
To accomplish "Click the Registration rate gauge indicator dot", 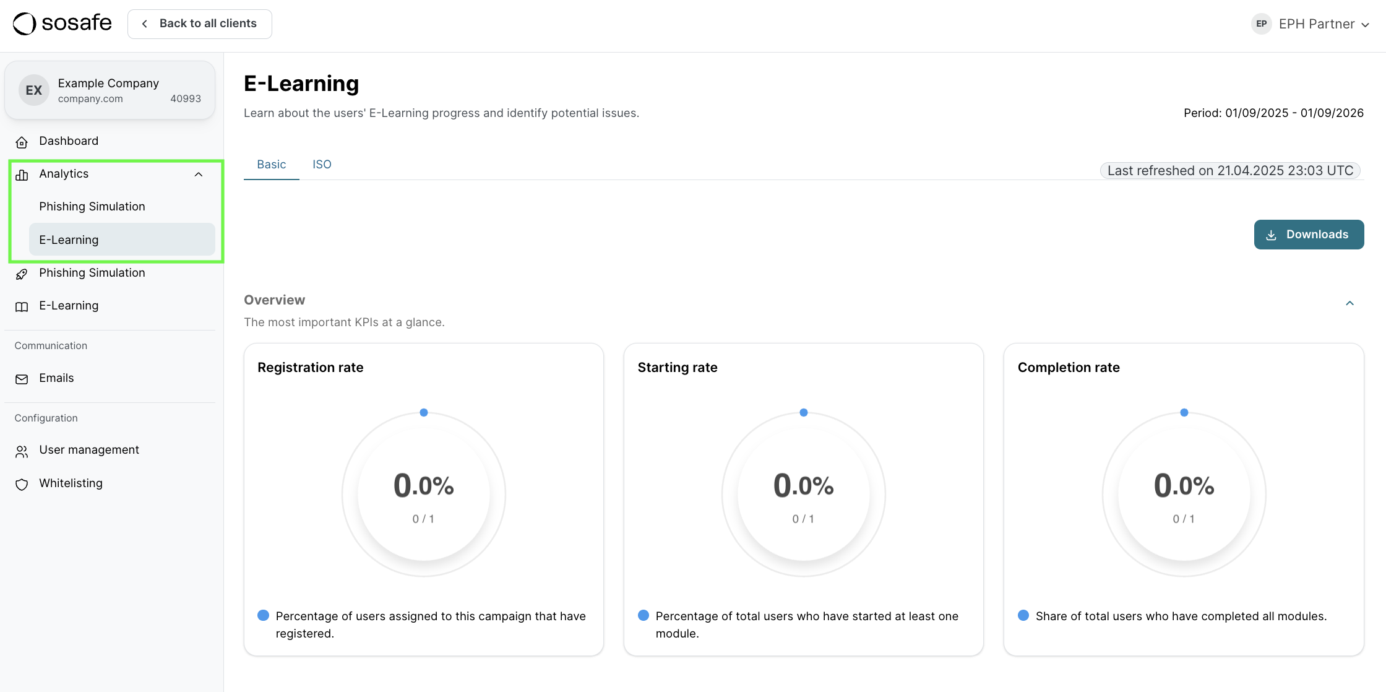I will coord(424,412).
